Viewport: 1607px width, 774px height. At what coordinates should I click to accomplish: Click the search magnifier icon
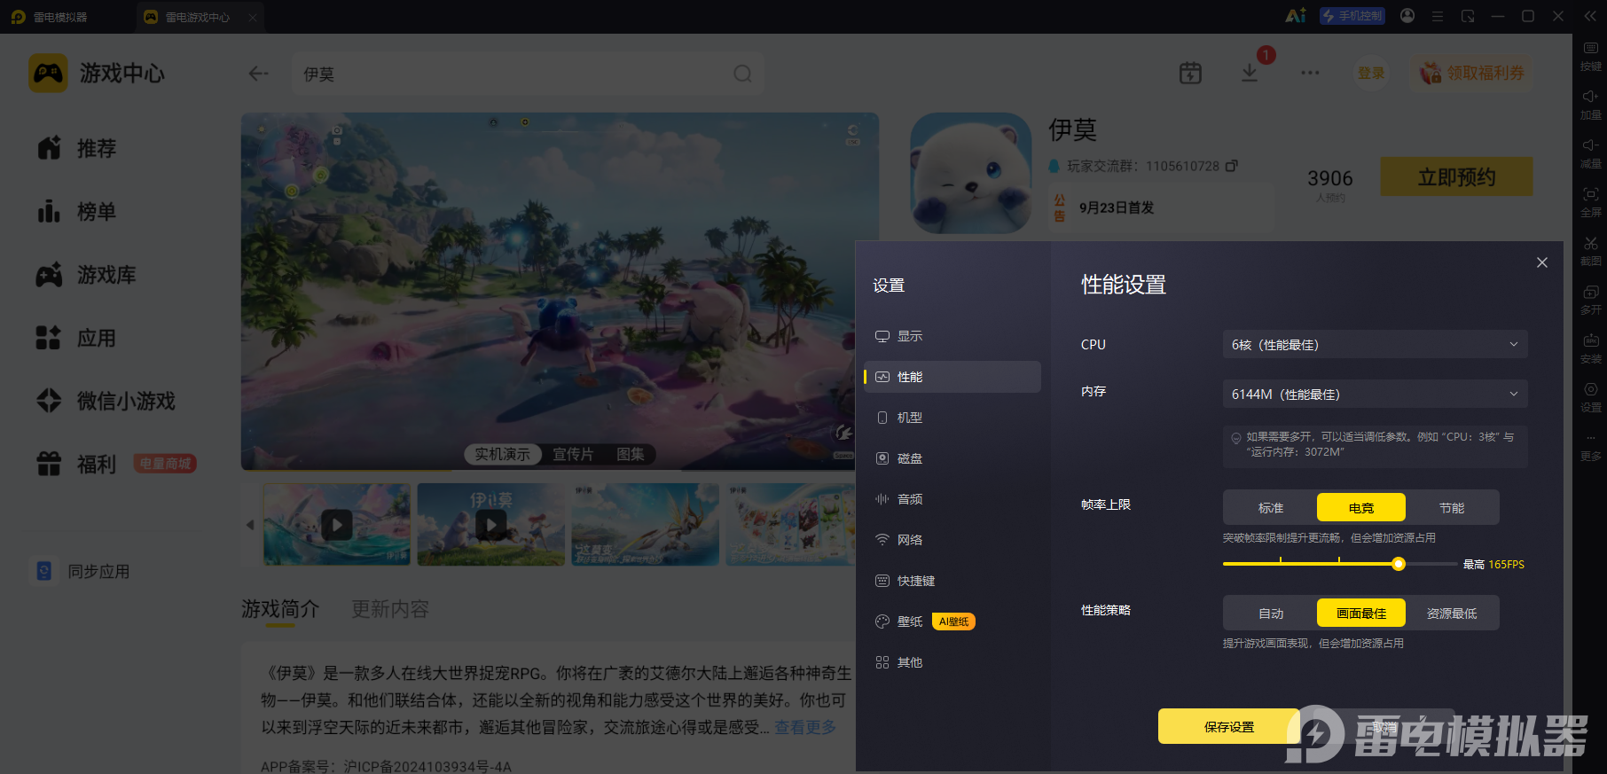pos(742,74)
